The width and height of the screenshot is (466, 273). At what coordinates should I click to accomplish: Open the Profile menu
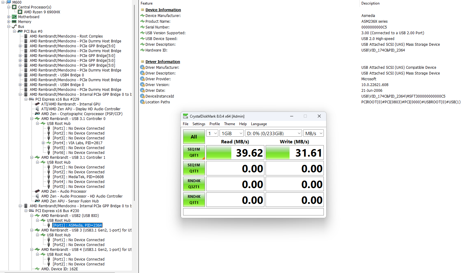(215, 124)
